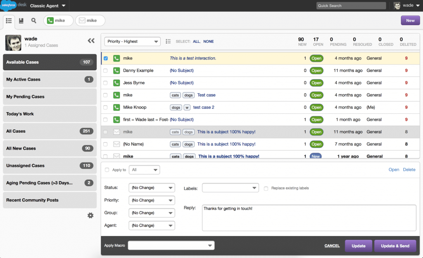Open the Status (No Change) dropdown
The width and height of the screenshot is (423, 258).
coord(152,188)
